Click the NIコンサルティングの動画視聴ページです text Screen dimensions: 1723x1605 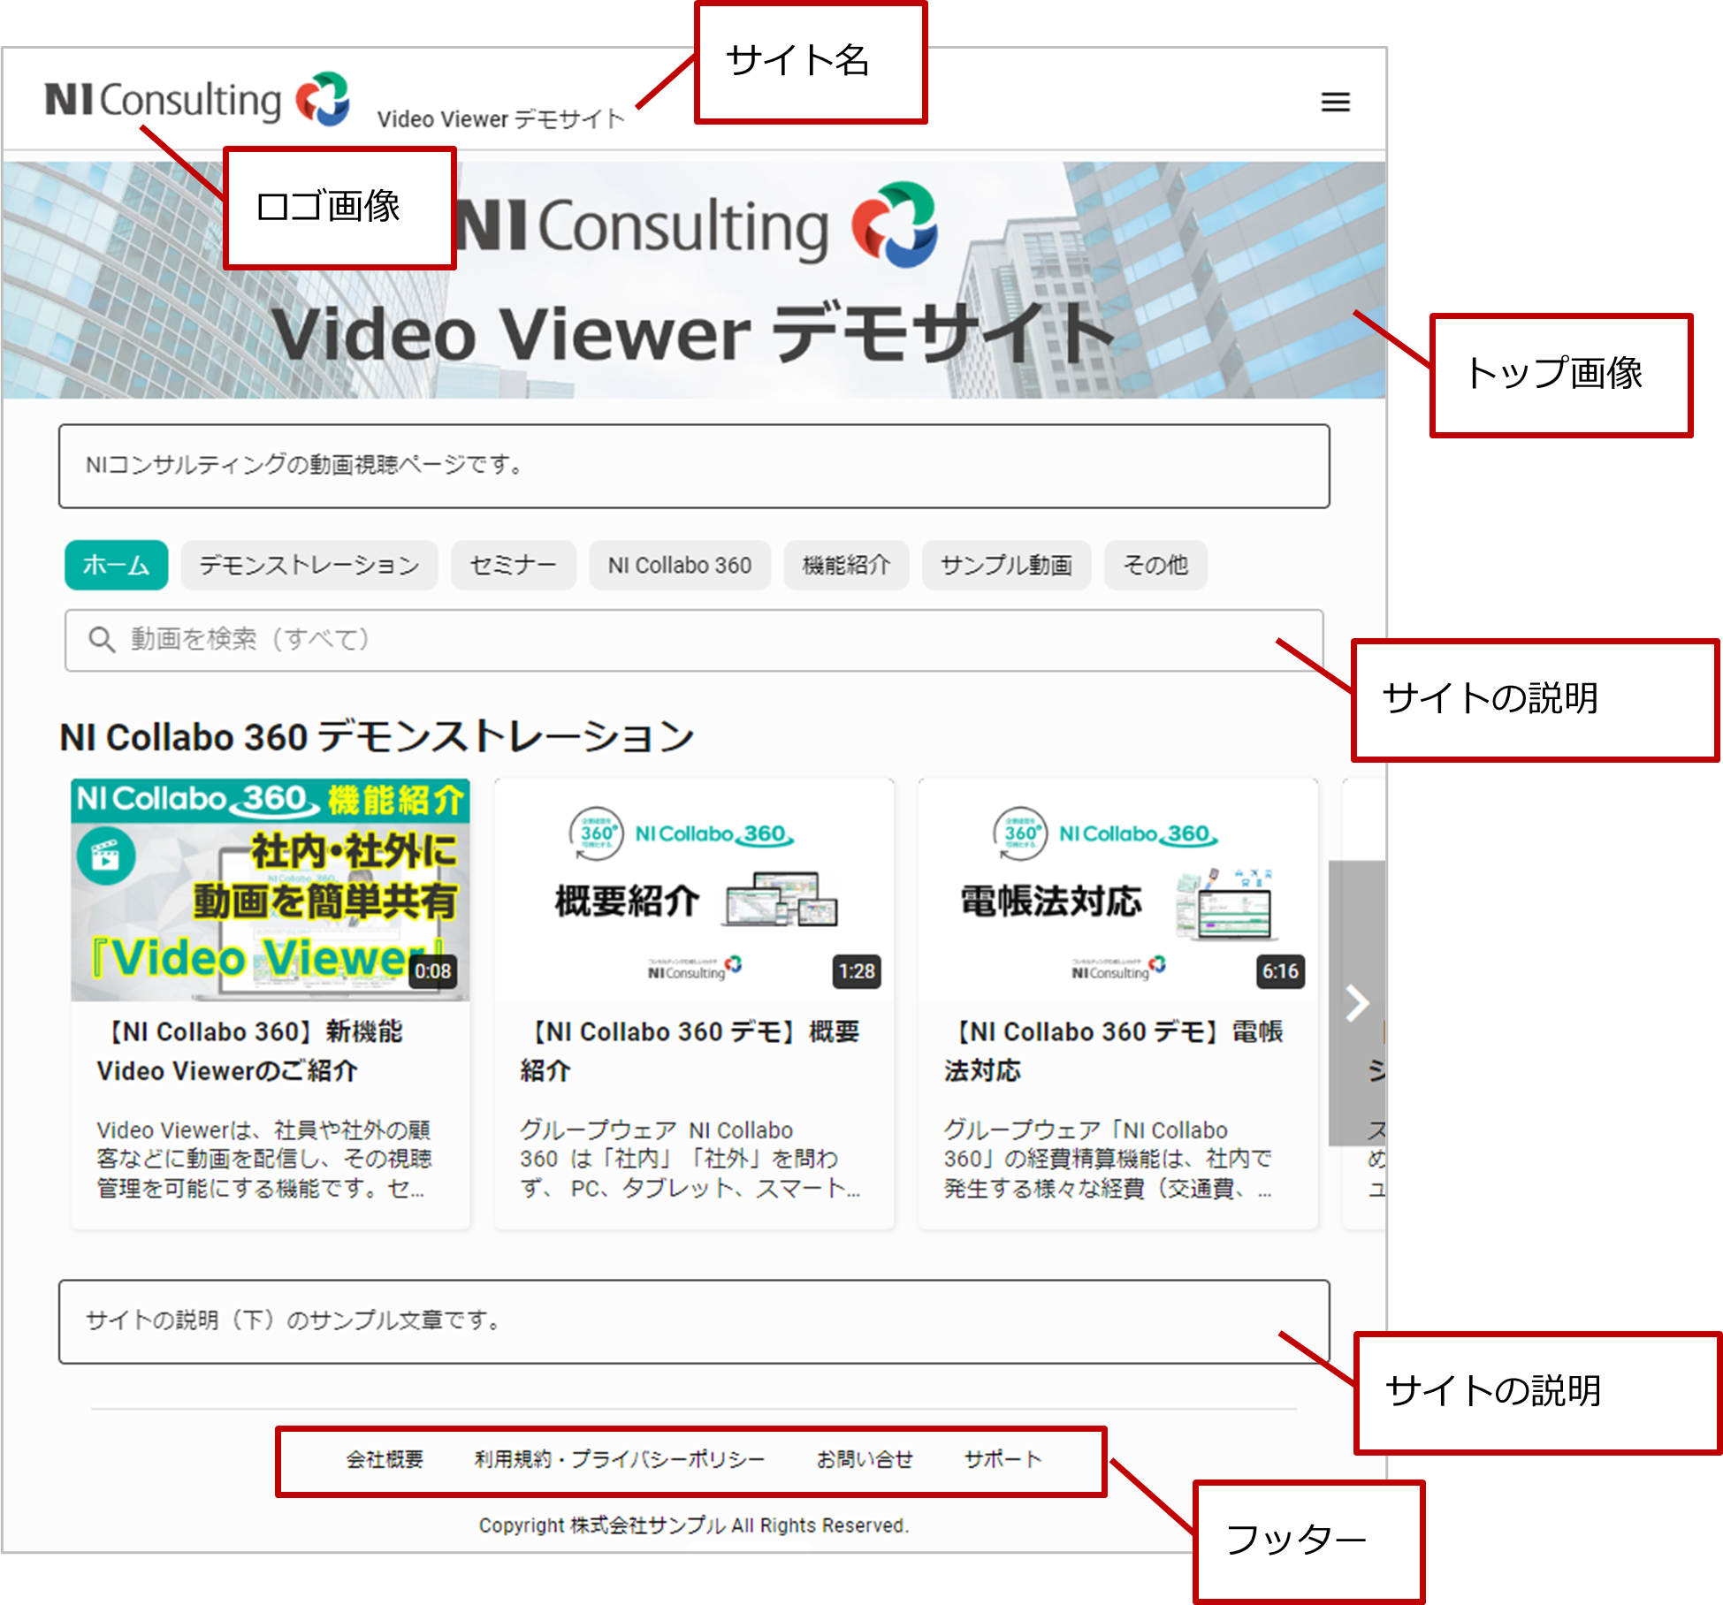(x=304, y=465)
